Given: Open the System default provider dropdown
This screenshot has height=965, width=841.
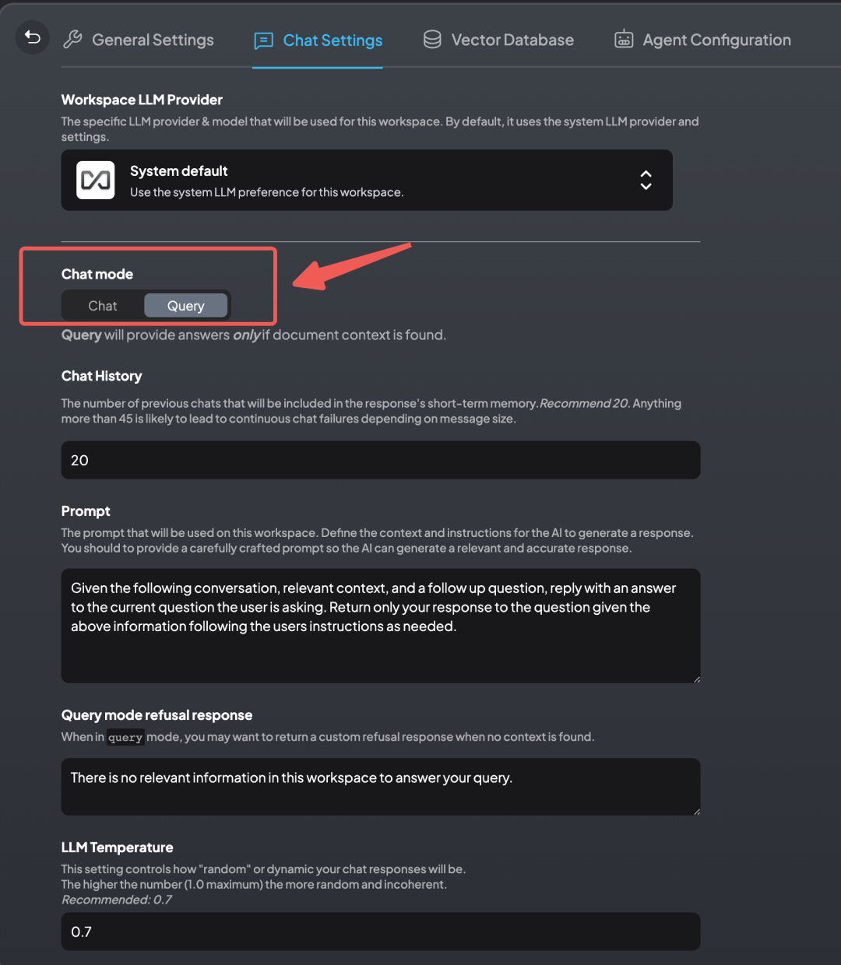Looking at the screenshot, I should point(366,181).
